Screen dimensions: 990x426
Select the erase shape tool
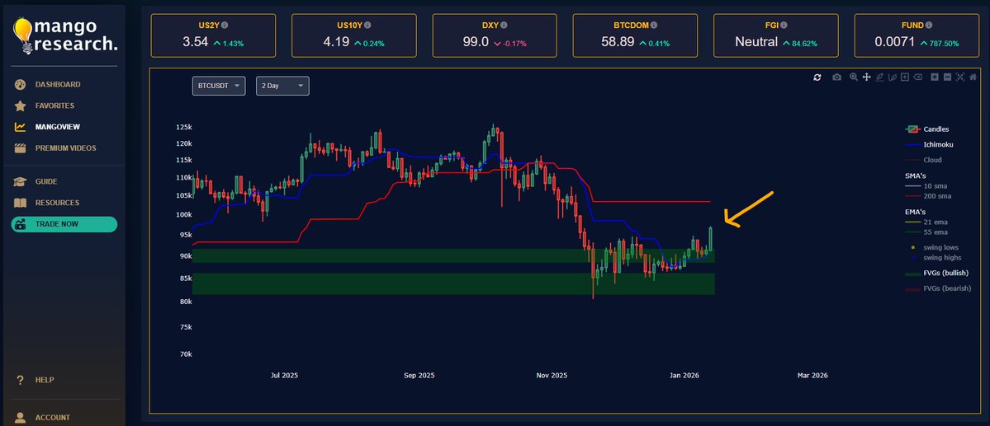(x=917, y=77)
